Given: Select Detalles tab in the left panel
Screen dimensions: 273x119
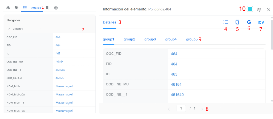Looking at the screenshot, I should pyautogui.click(x=36, y=8).
